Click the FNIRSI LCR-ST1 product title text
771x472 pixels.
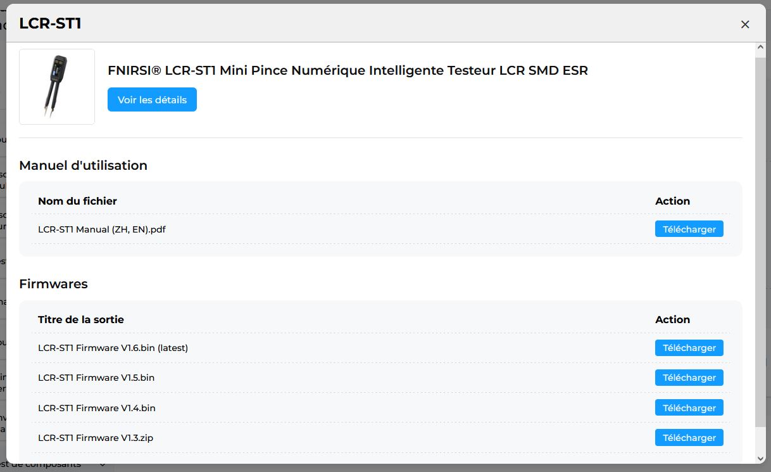click(348, 70)
